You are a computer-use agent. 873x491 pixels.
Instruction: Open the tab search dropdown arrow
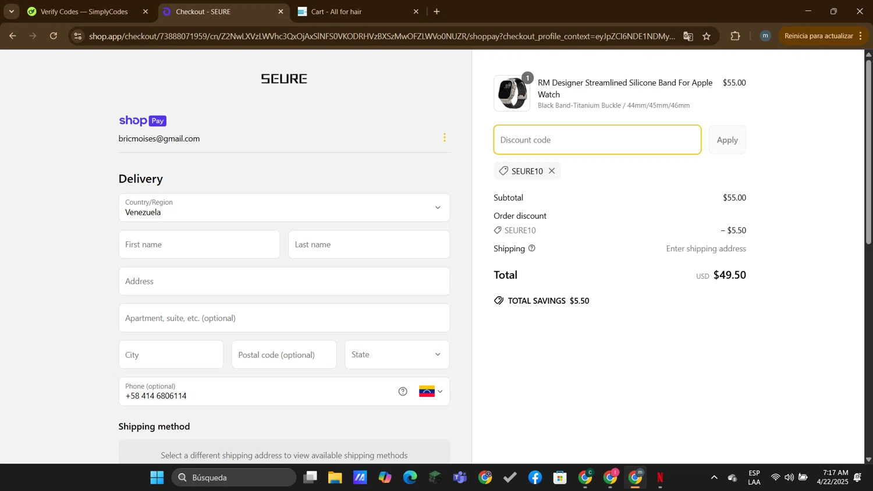point(12,12)
